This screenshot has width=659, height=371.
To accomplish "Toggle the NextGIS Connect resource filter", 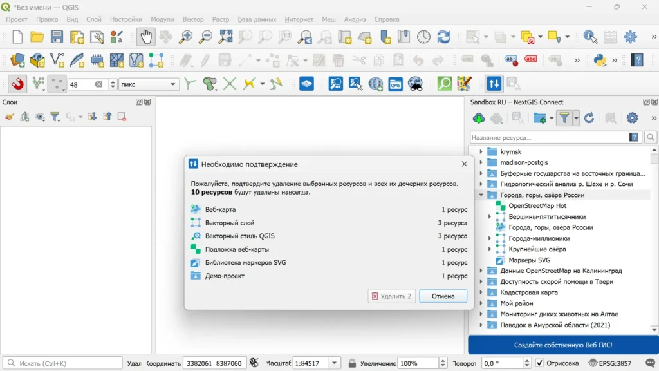I will pos(564,119).
